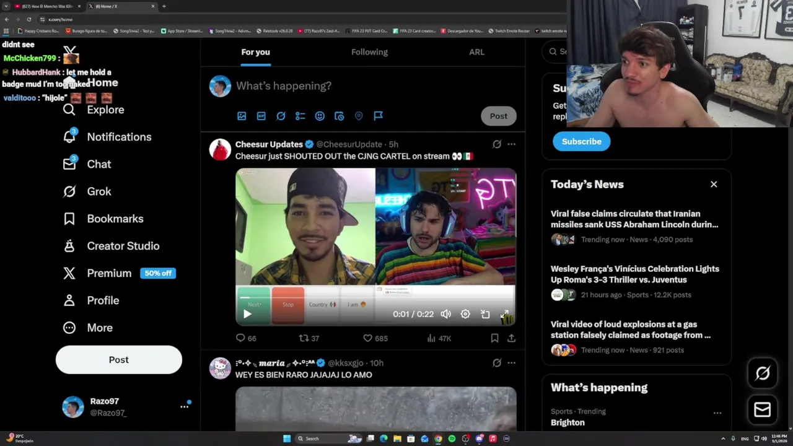This screenshot has height=446, width=793.
Task: Click the Subscribe button
Action: 582,141
